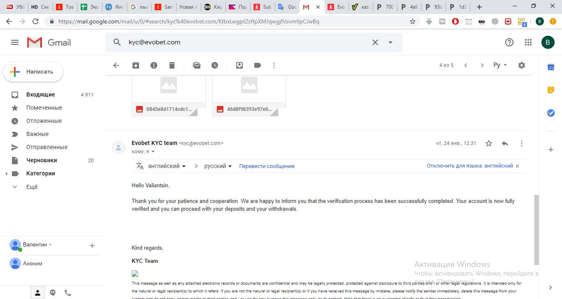The width and height of the screenshot is (562, 299).
Task: Click Перевести сообщение link
Action: point(267,166)
